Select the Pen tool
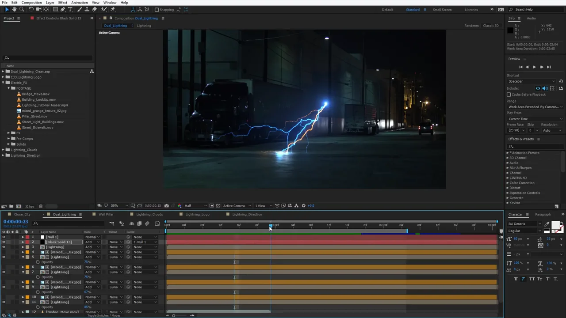Screen dimensions: 566x318 click(63, 9)
